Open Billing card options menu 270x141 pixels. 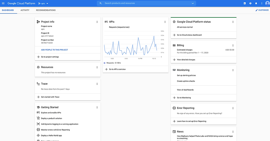pos(233,45)
